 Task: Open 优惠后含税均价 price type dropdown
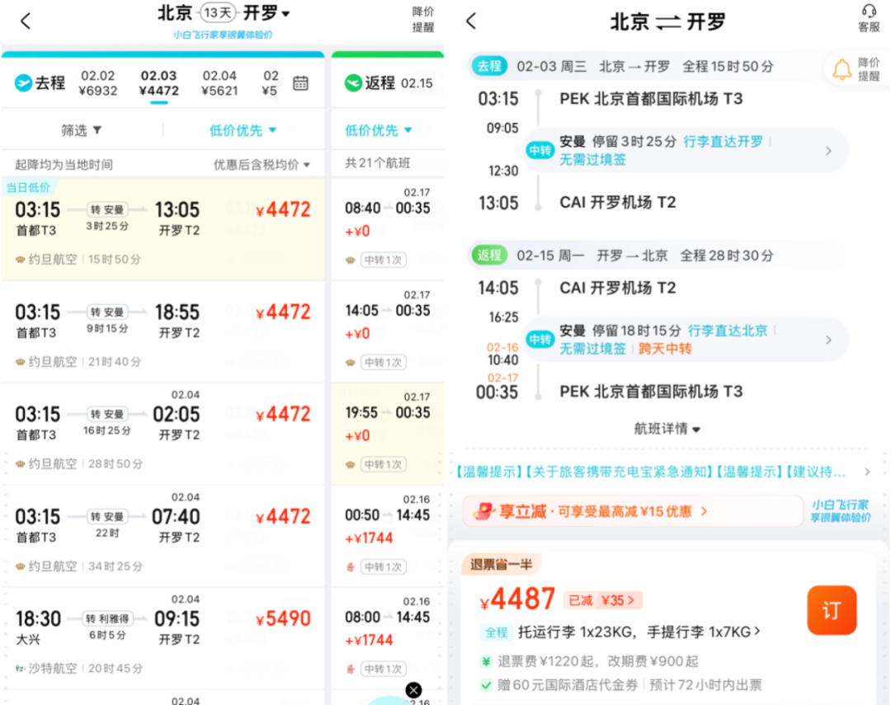(262, 165)
